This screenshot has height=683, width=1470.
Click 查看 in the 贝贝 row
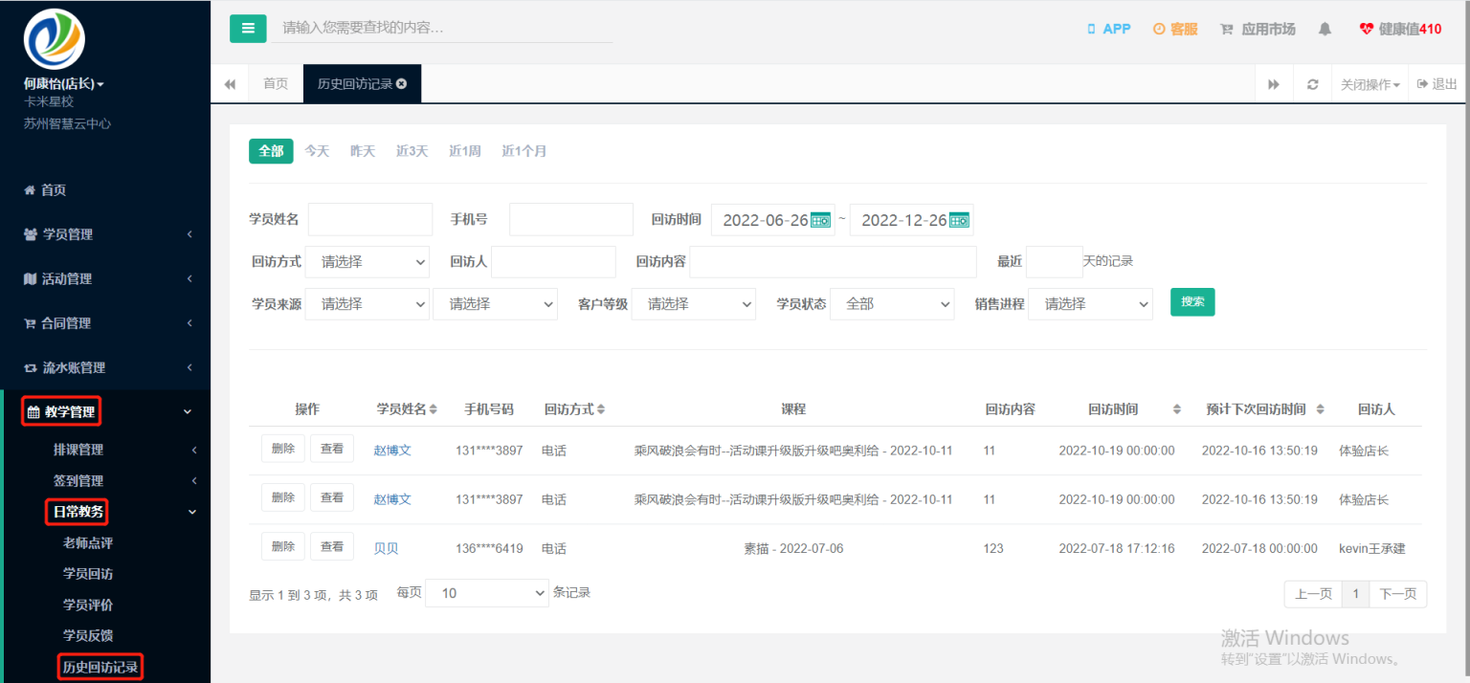(332, 547)
